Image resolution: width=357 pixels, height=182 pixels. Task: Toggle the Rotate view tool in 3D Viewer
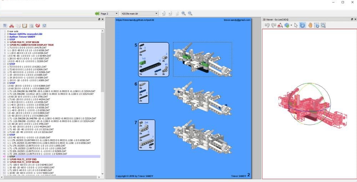pyautogui.click(x=302, y=25)
